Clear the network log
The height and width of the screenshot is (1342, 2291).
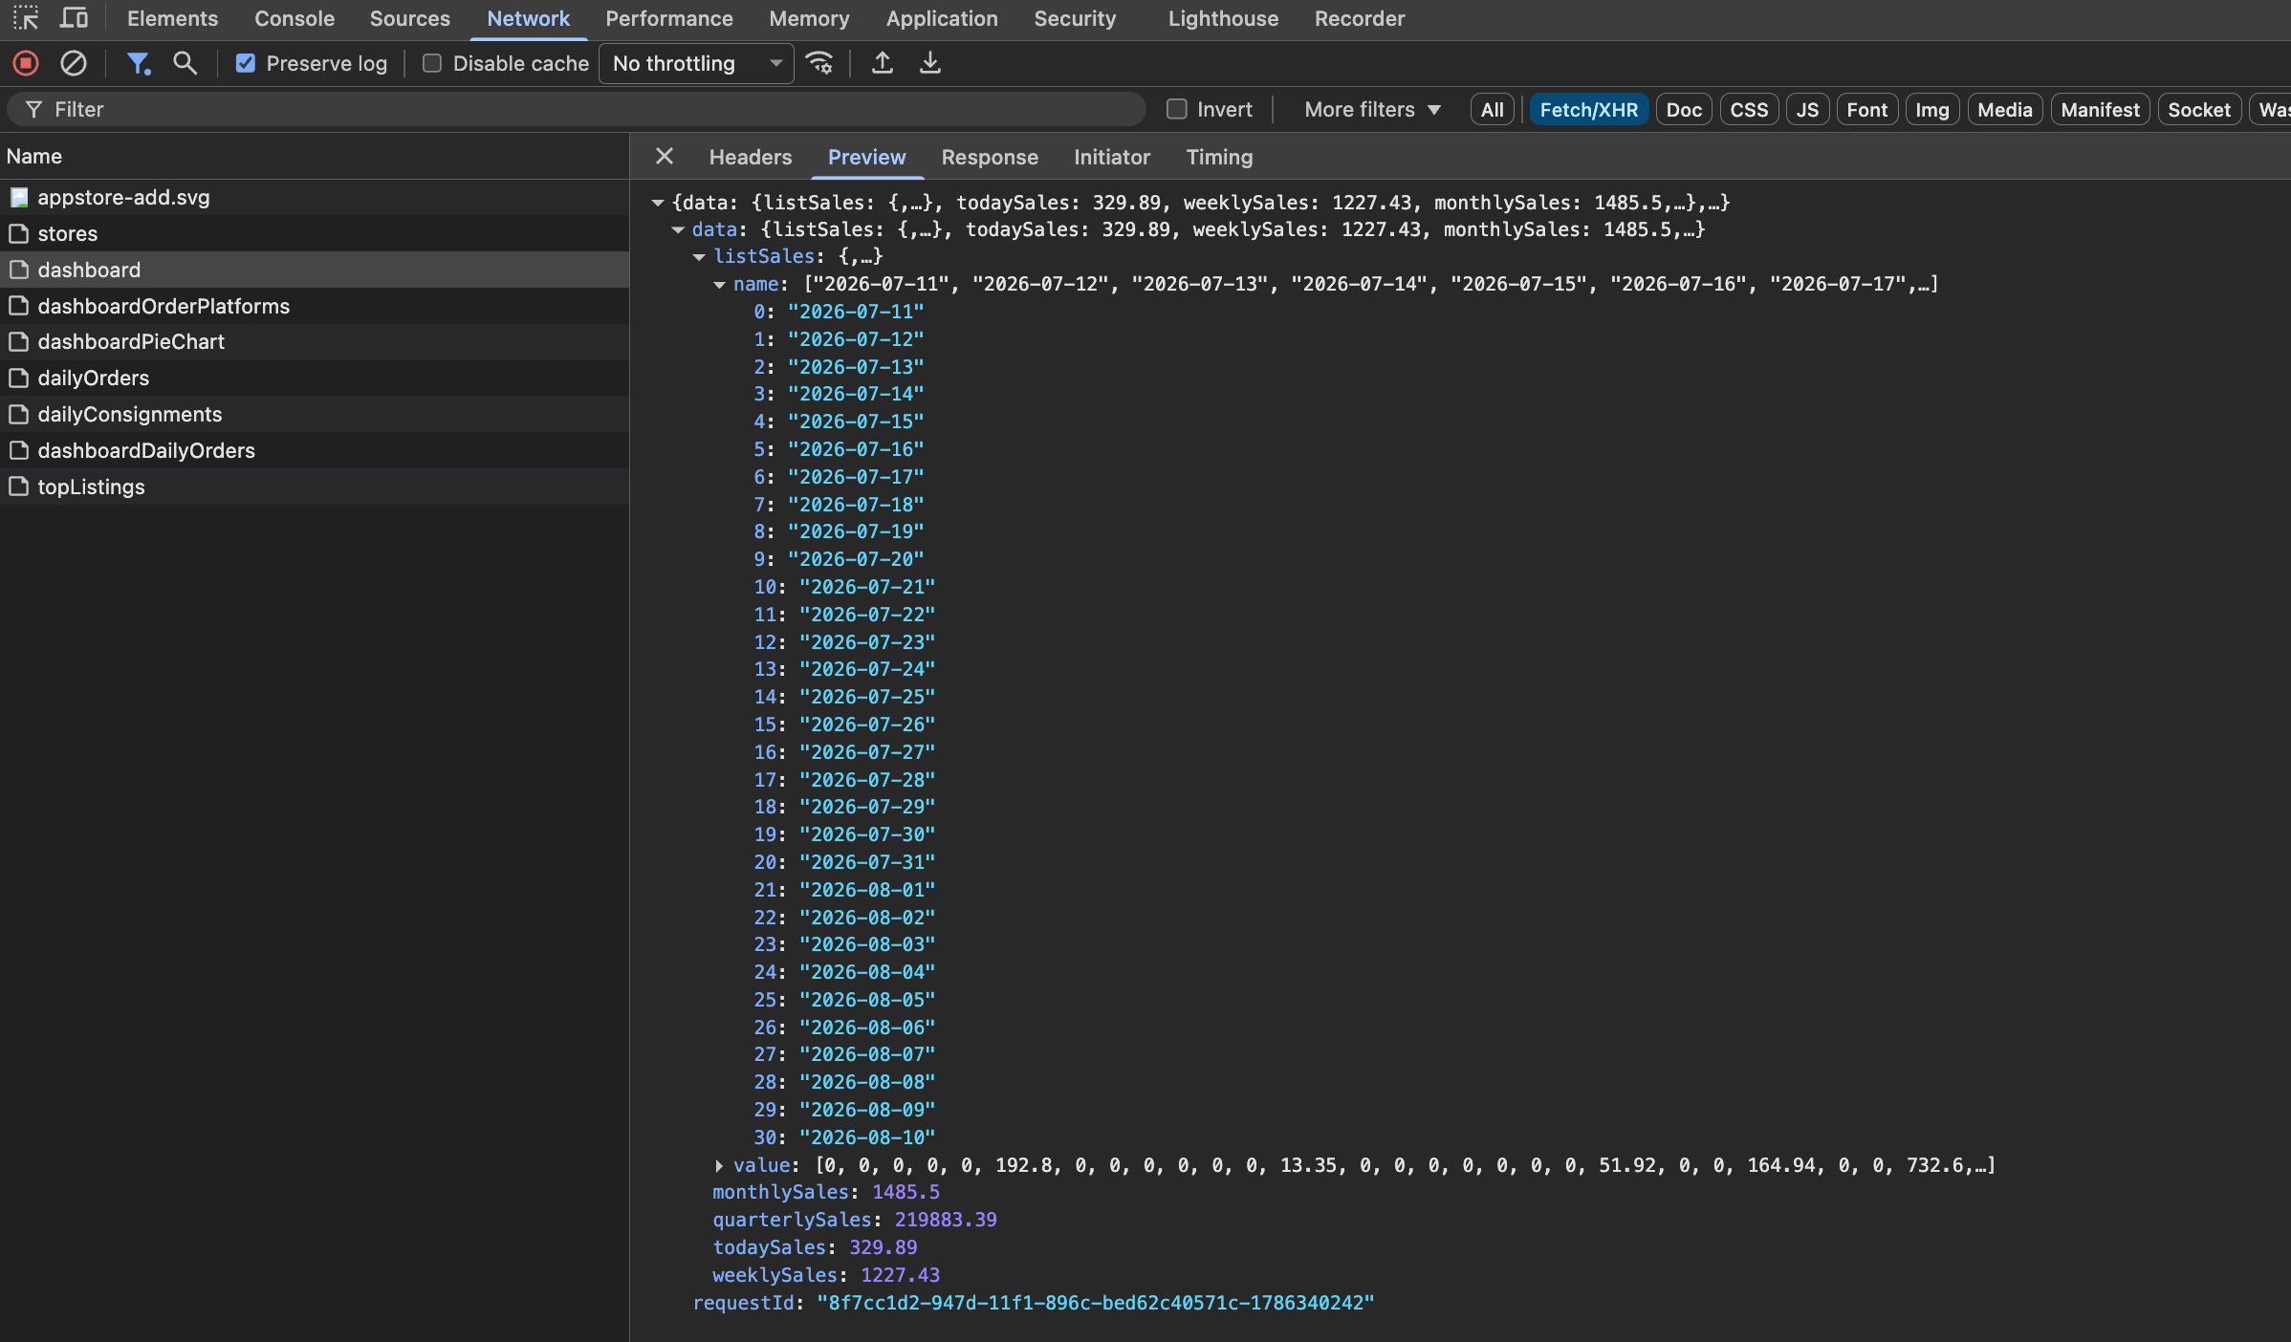74,63
